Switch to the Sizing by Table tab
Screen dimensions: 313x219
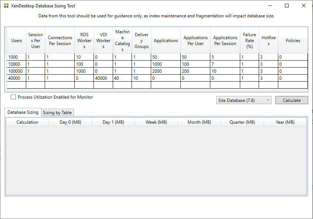[57, 113]
